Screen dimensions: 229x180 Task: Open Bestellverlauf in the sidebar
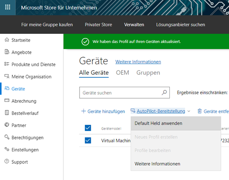[x=25, y=113]
